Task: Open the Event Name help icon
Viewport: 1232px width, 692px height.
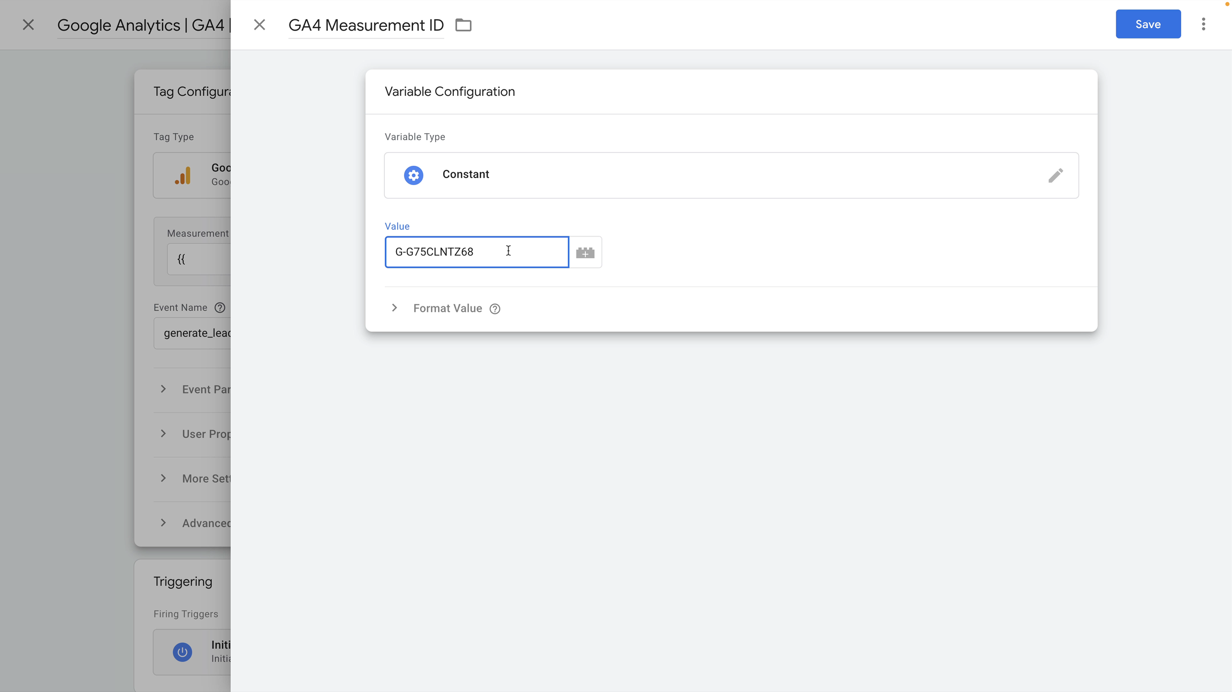Action: (220, 307)
